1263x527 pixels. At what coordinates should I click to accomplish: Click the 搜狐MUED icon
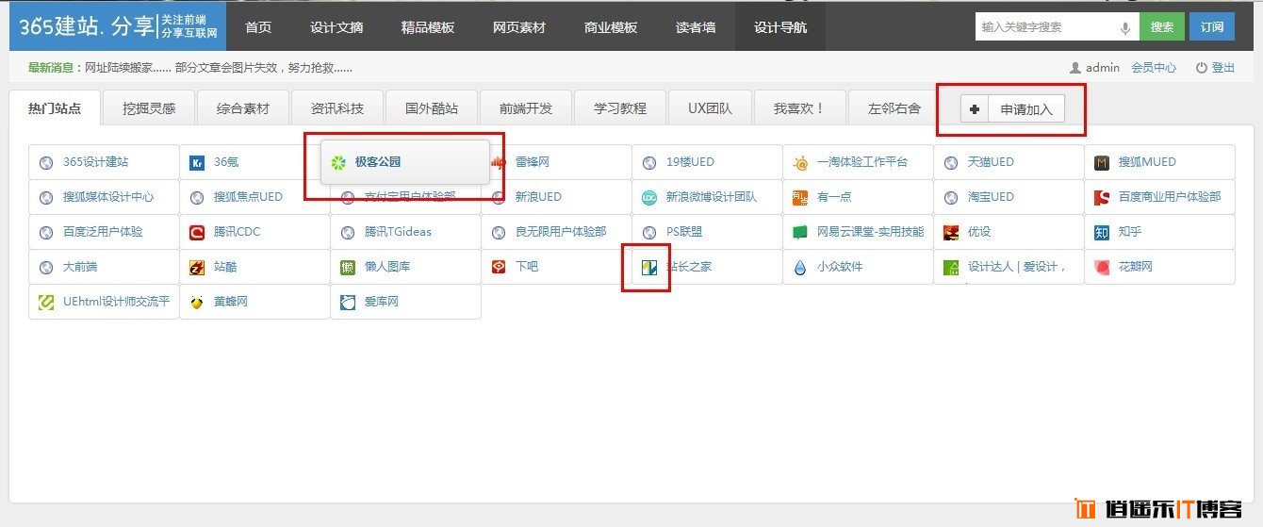1102,162
